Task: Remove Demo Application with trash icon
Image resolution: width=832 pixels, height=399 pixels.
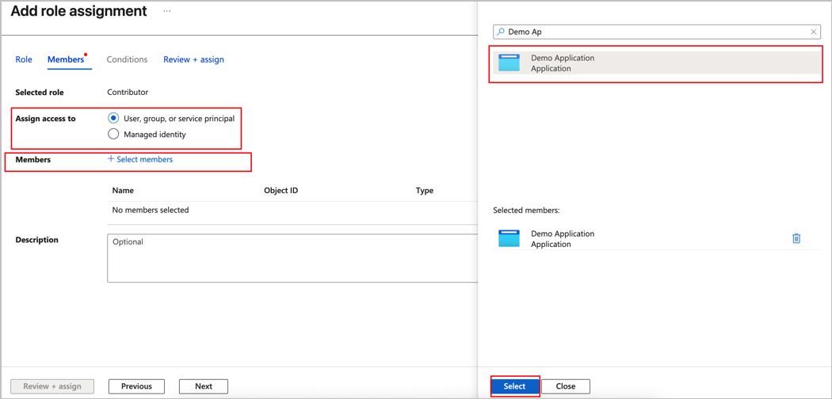Action: click(796, 238)
